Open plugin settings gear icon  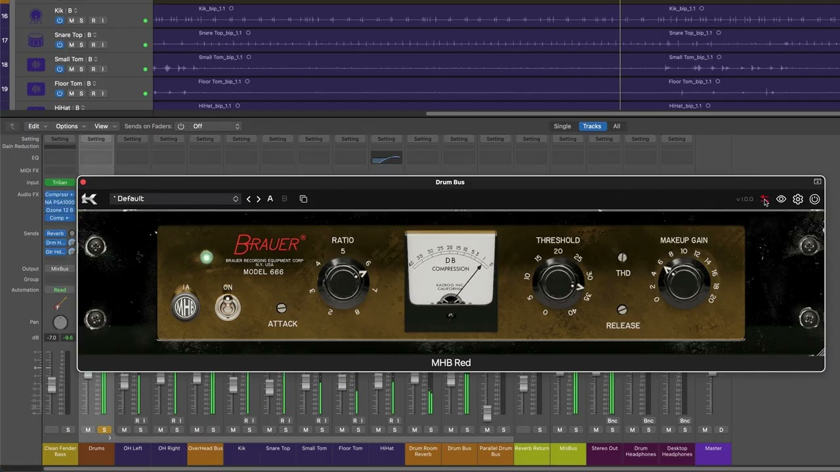798,199
